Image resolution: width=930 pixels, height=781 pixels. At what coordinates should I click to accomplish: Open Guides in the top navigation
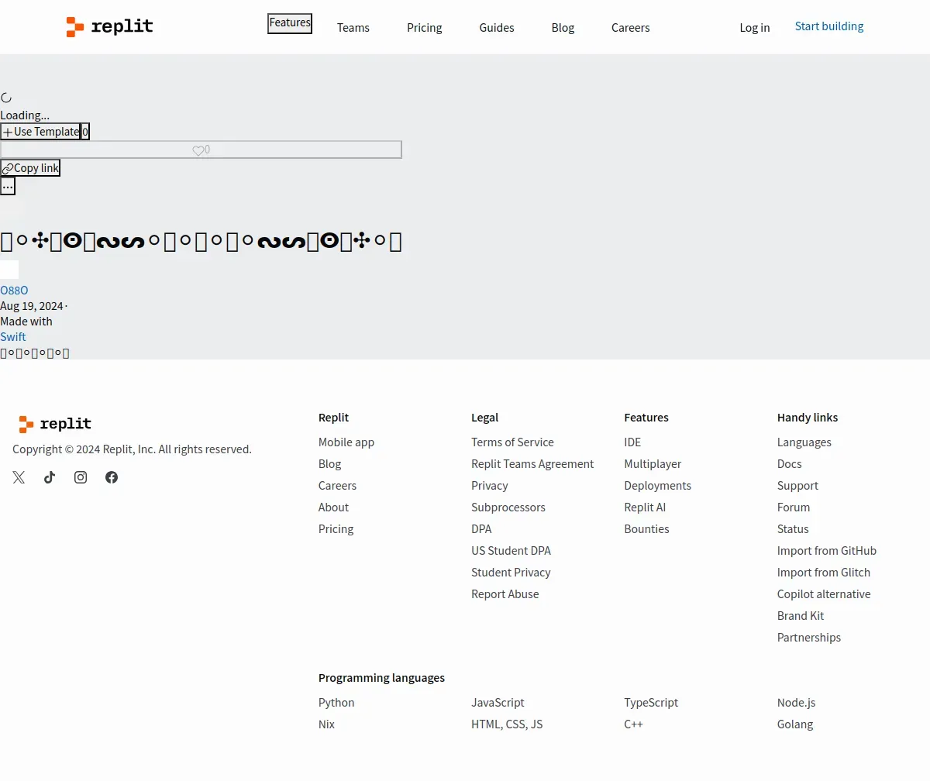pos(497,28)
